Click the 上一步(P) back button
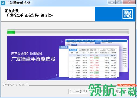The height and width of the screenshot is (98, 137). pyautogui.click(x=78, y=92)
